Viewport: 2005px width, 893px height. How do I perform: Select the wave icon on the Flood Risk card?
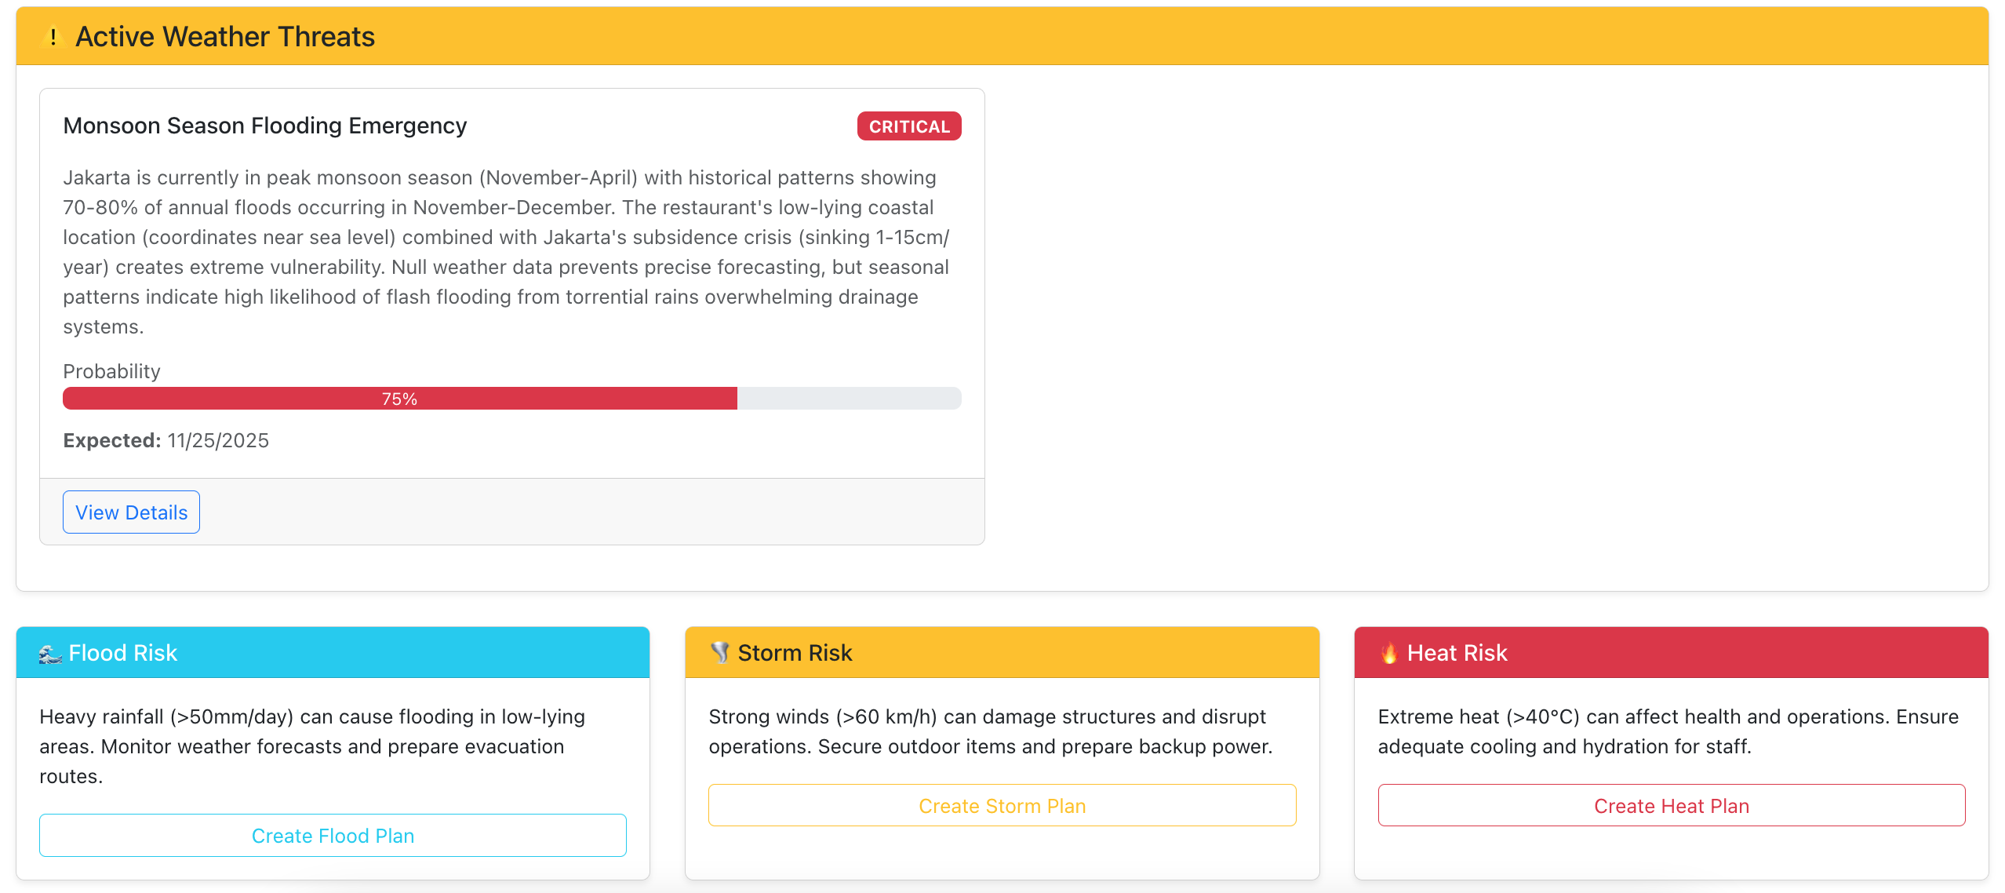49,652
